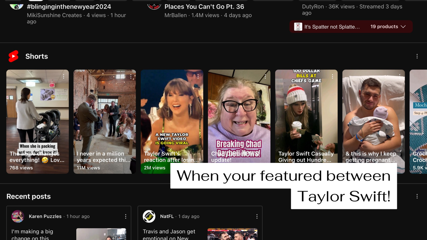Click 'Taylor Swift's reaction after losin…' title

[171, 157]
